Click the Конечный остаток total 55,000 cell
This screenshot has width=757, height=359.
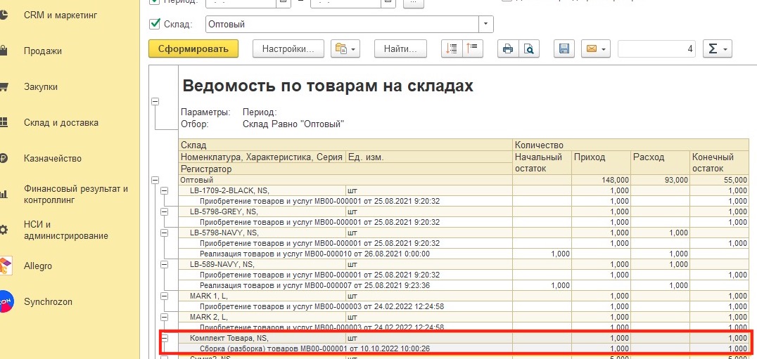tap(719, 180)
